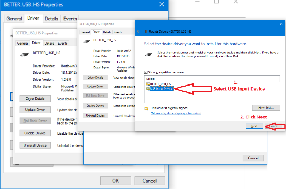The height and width of the screenshot is (189, 286).
Task: Click Next in the Update Drivers wizard
Action: [254, 126]
